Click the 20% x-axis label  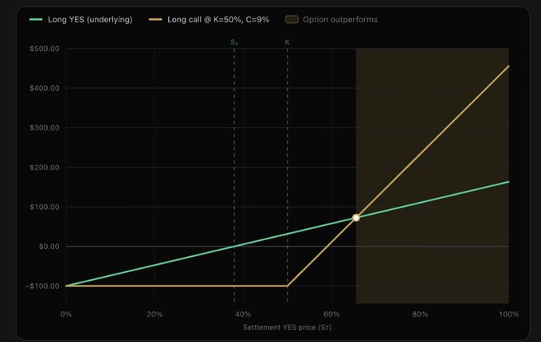155,314
